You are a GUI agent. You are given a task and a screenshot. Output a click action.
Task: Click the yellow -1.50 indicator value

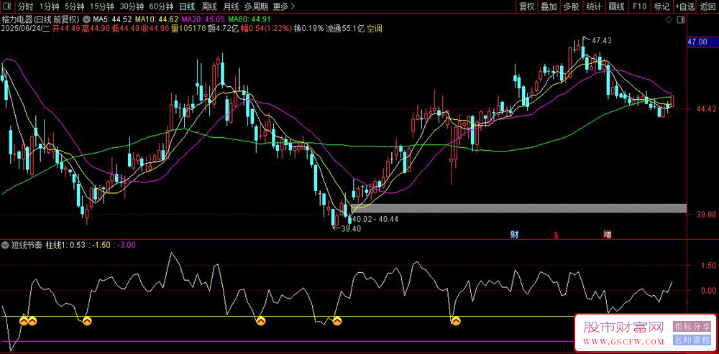pyautogui.click(x=100, y=245)
